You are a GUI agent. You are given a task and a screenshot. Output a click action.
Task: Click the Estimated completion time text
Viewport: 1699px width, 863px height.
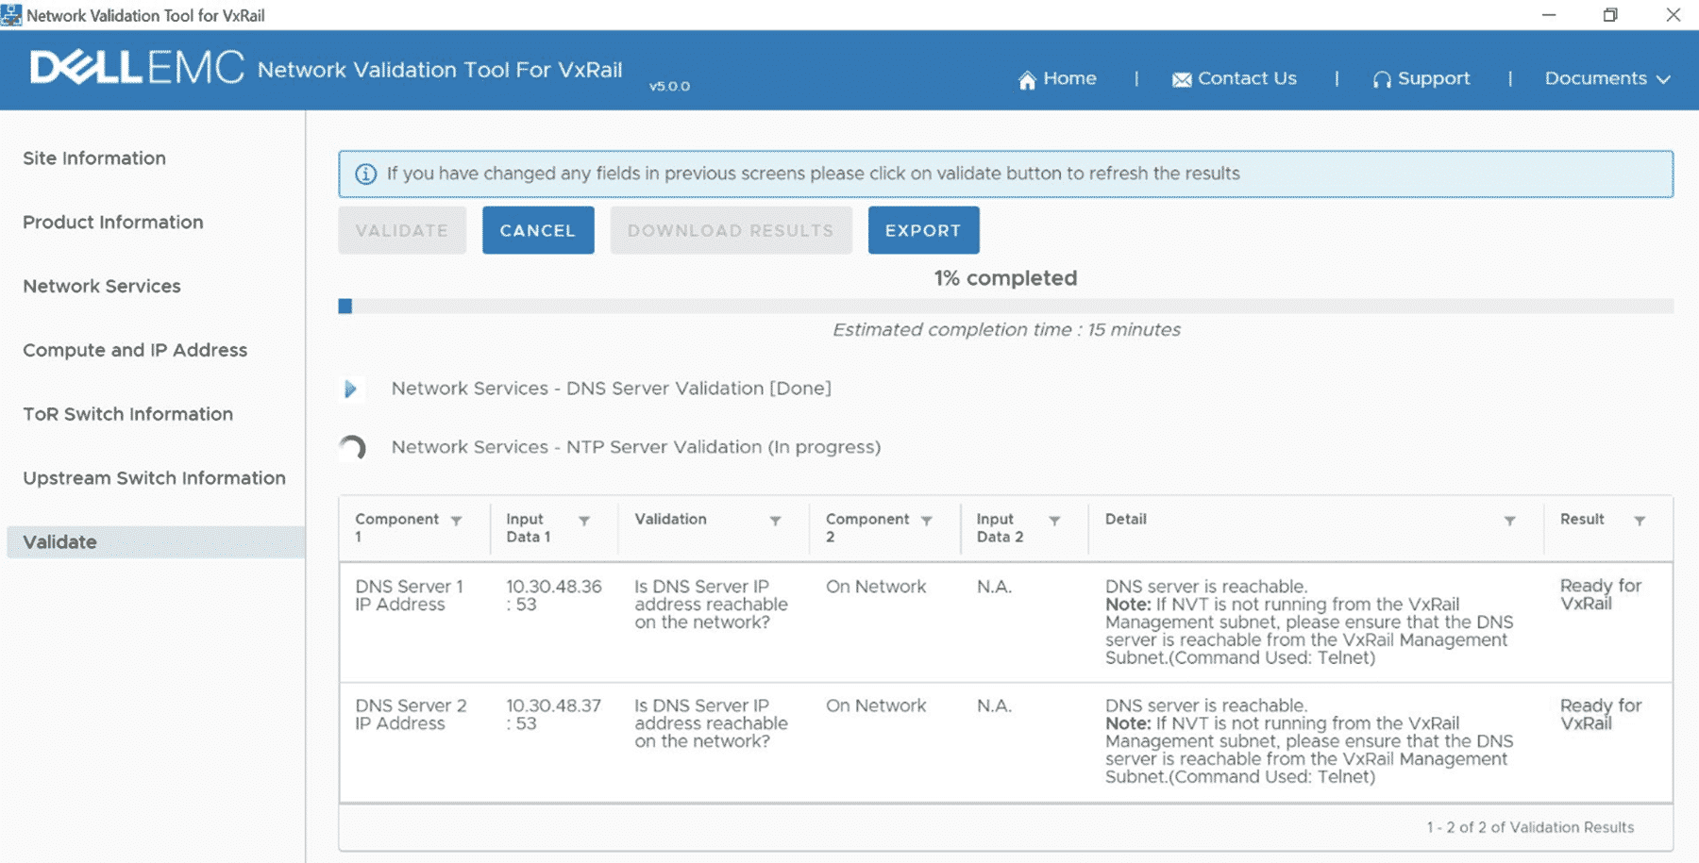point(1006,330)
